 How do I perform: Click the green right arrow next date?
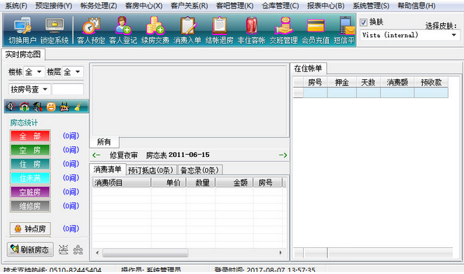pyautogui.click(x=283, y=155)
